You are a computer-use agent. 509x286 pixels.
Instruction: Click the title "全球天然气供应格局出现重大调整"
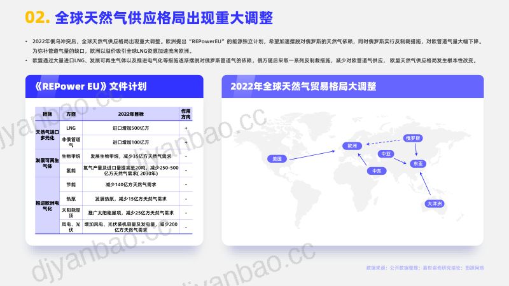[164, 18]
